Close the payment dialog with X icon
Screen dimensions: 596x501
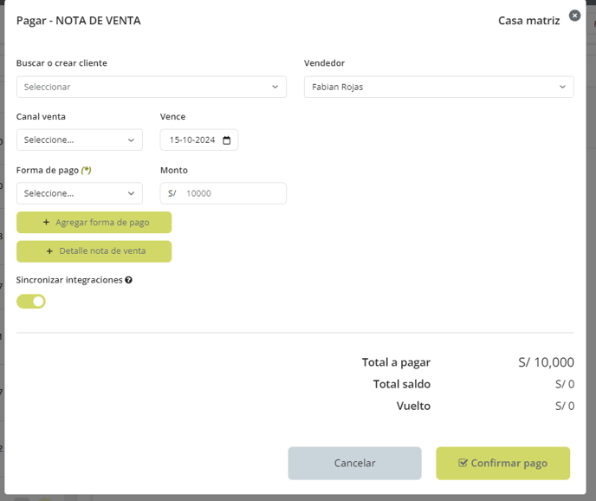[x=574, y=16]
